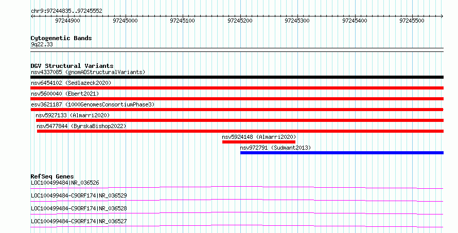Screen dimensions: 458x233
Task: Click the 97245500 ruler tick label
Action: click(x=412, y=21)
